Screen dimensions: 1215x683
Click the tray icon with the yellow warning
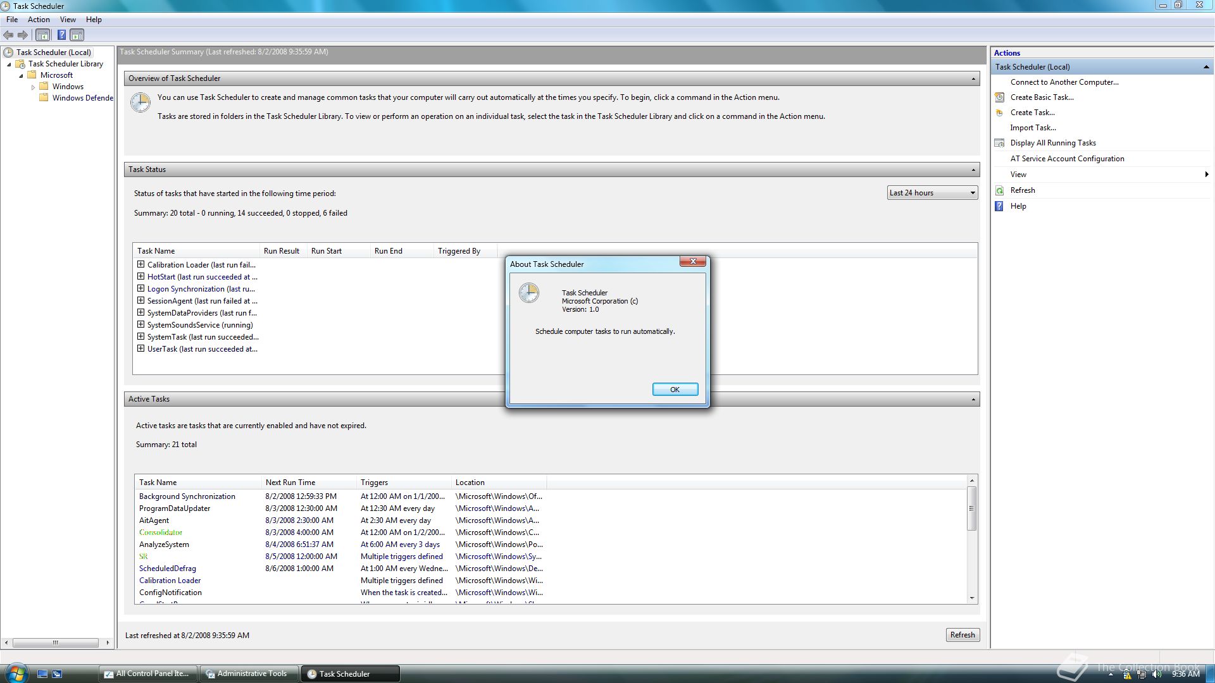click(x=1127, y=675)
